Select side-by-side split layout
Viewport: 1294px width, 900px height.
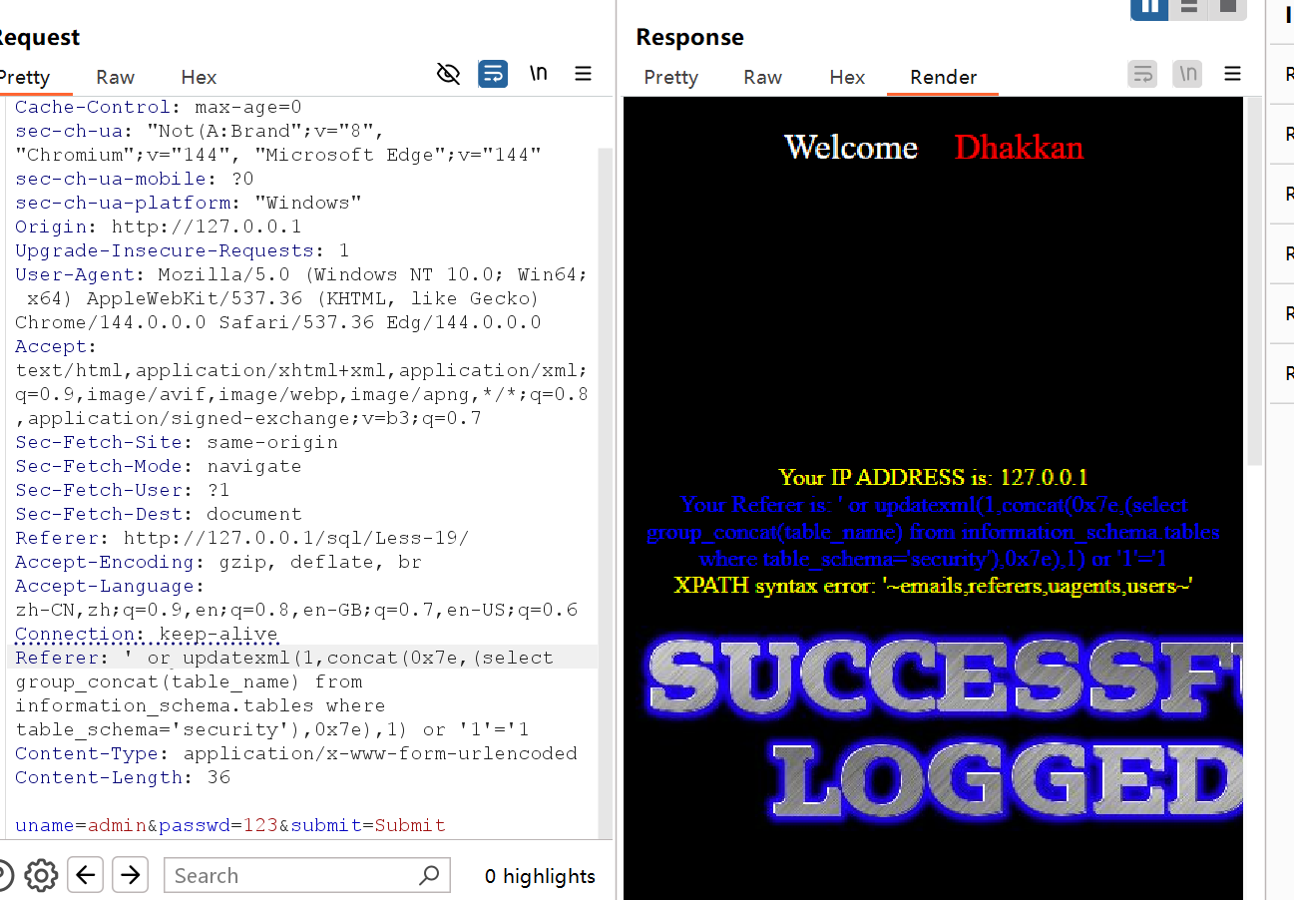(x=1149, y=8)
